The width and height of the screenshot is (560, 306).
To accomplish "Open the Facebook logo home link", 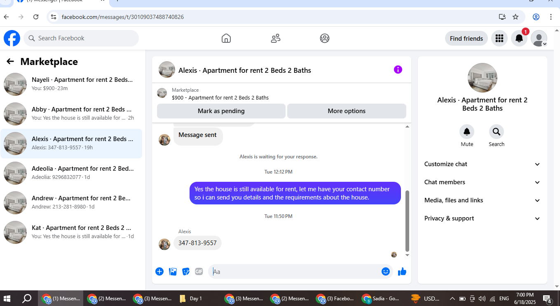I will click(12, 38).
